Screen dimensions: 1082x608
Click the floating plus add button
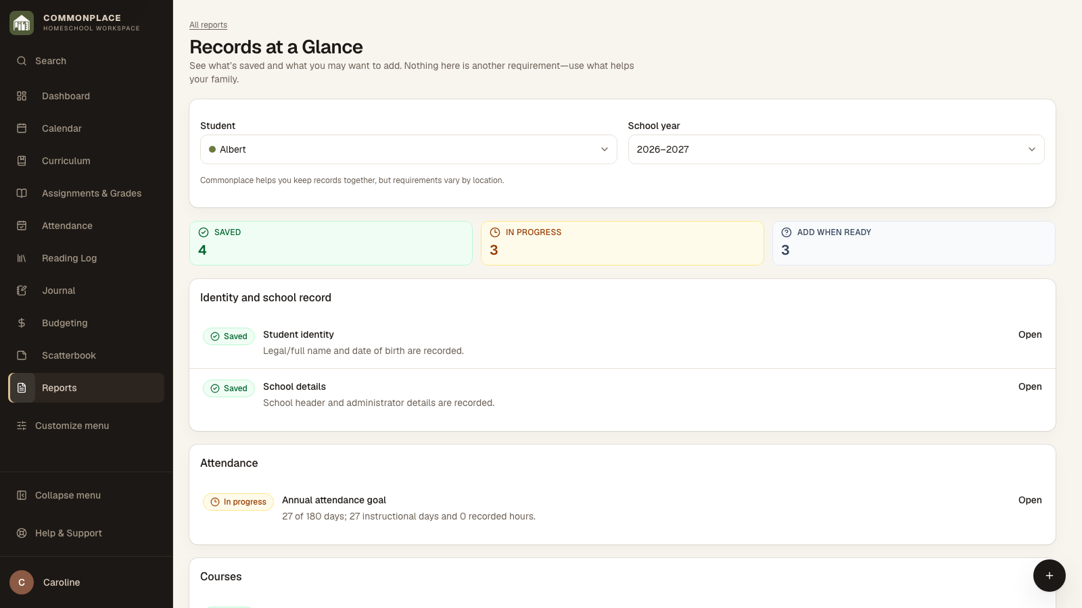(x=1050, y=576)
